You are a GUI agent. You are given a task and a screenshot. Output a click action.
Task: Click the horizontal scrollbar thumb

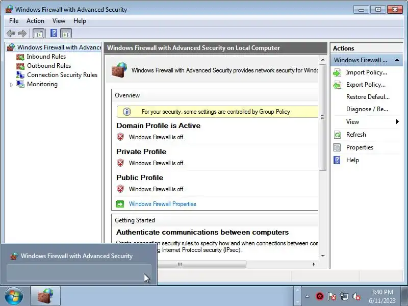tap(201, 264)
